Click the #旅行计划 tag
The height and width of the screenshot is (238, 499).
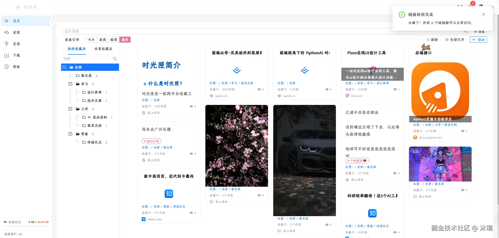click(151, 141)
